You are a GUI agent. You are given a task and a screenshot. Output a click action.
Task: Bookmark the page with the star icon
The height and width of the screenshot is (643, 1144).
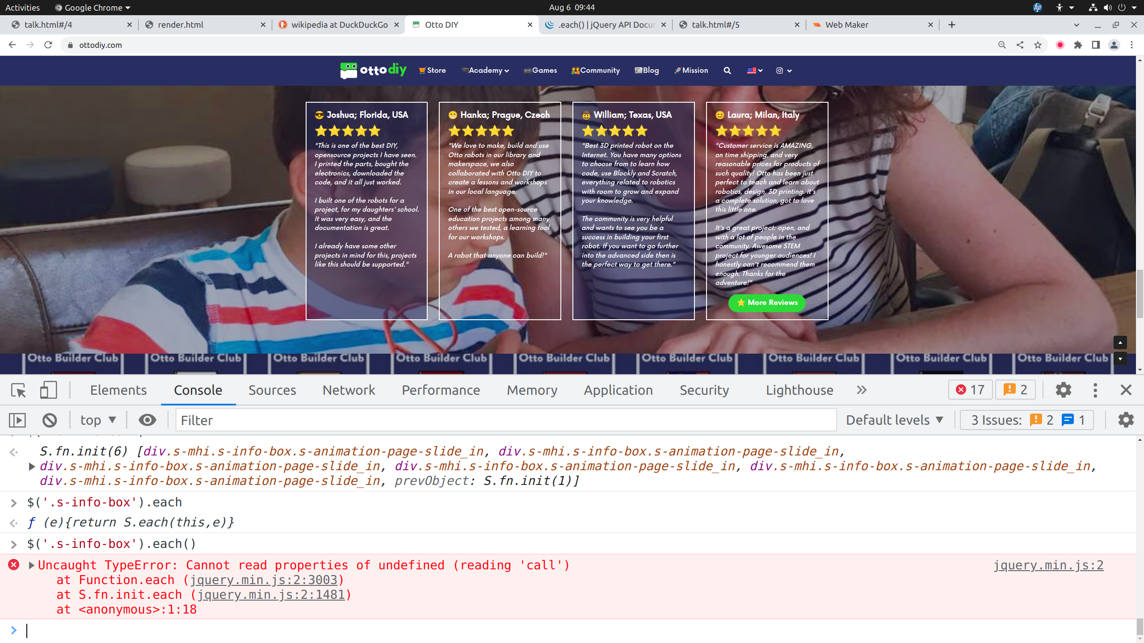click(1038, 45)
